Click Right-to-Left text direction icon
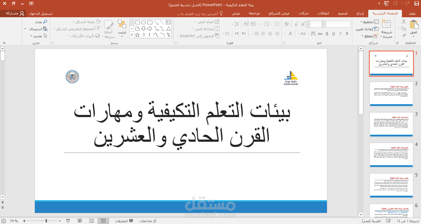Viewport: 421px width, 224px height. coord(244,33)
